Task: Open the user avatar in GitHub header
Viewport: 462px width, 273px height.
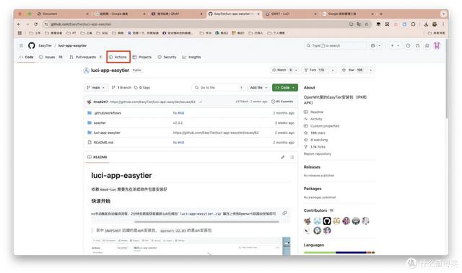Action: [x=437, y=45]
